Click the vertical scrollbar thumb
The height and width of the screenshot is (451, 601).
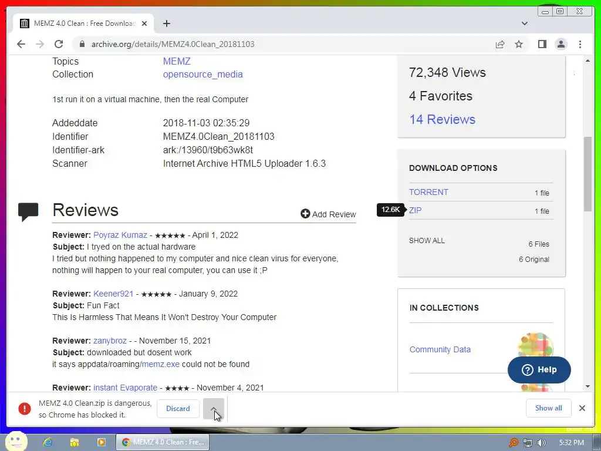tap(588, 174)
